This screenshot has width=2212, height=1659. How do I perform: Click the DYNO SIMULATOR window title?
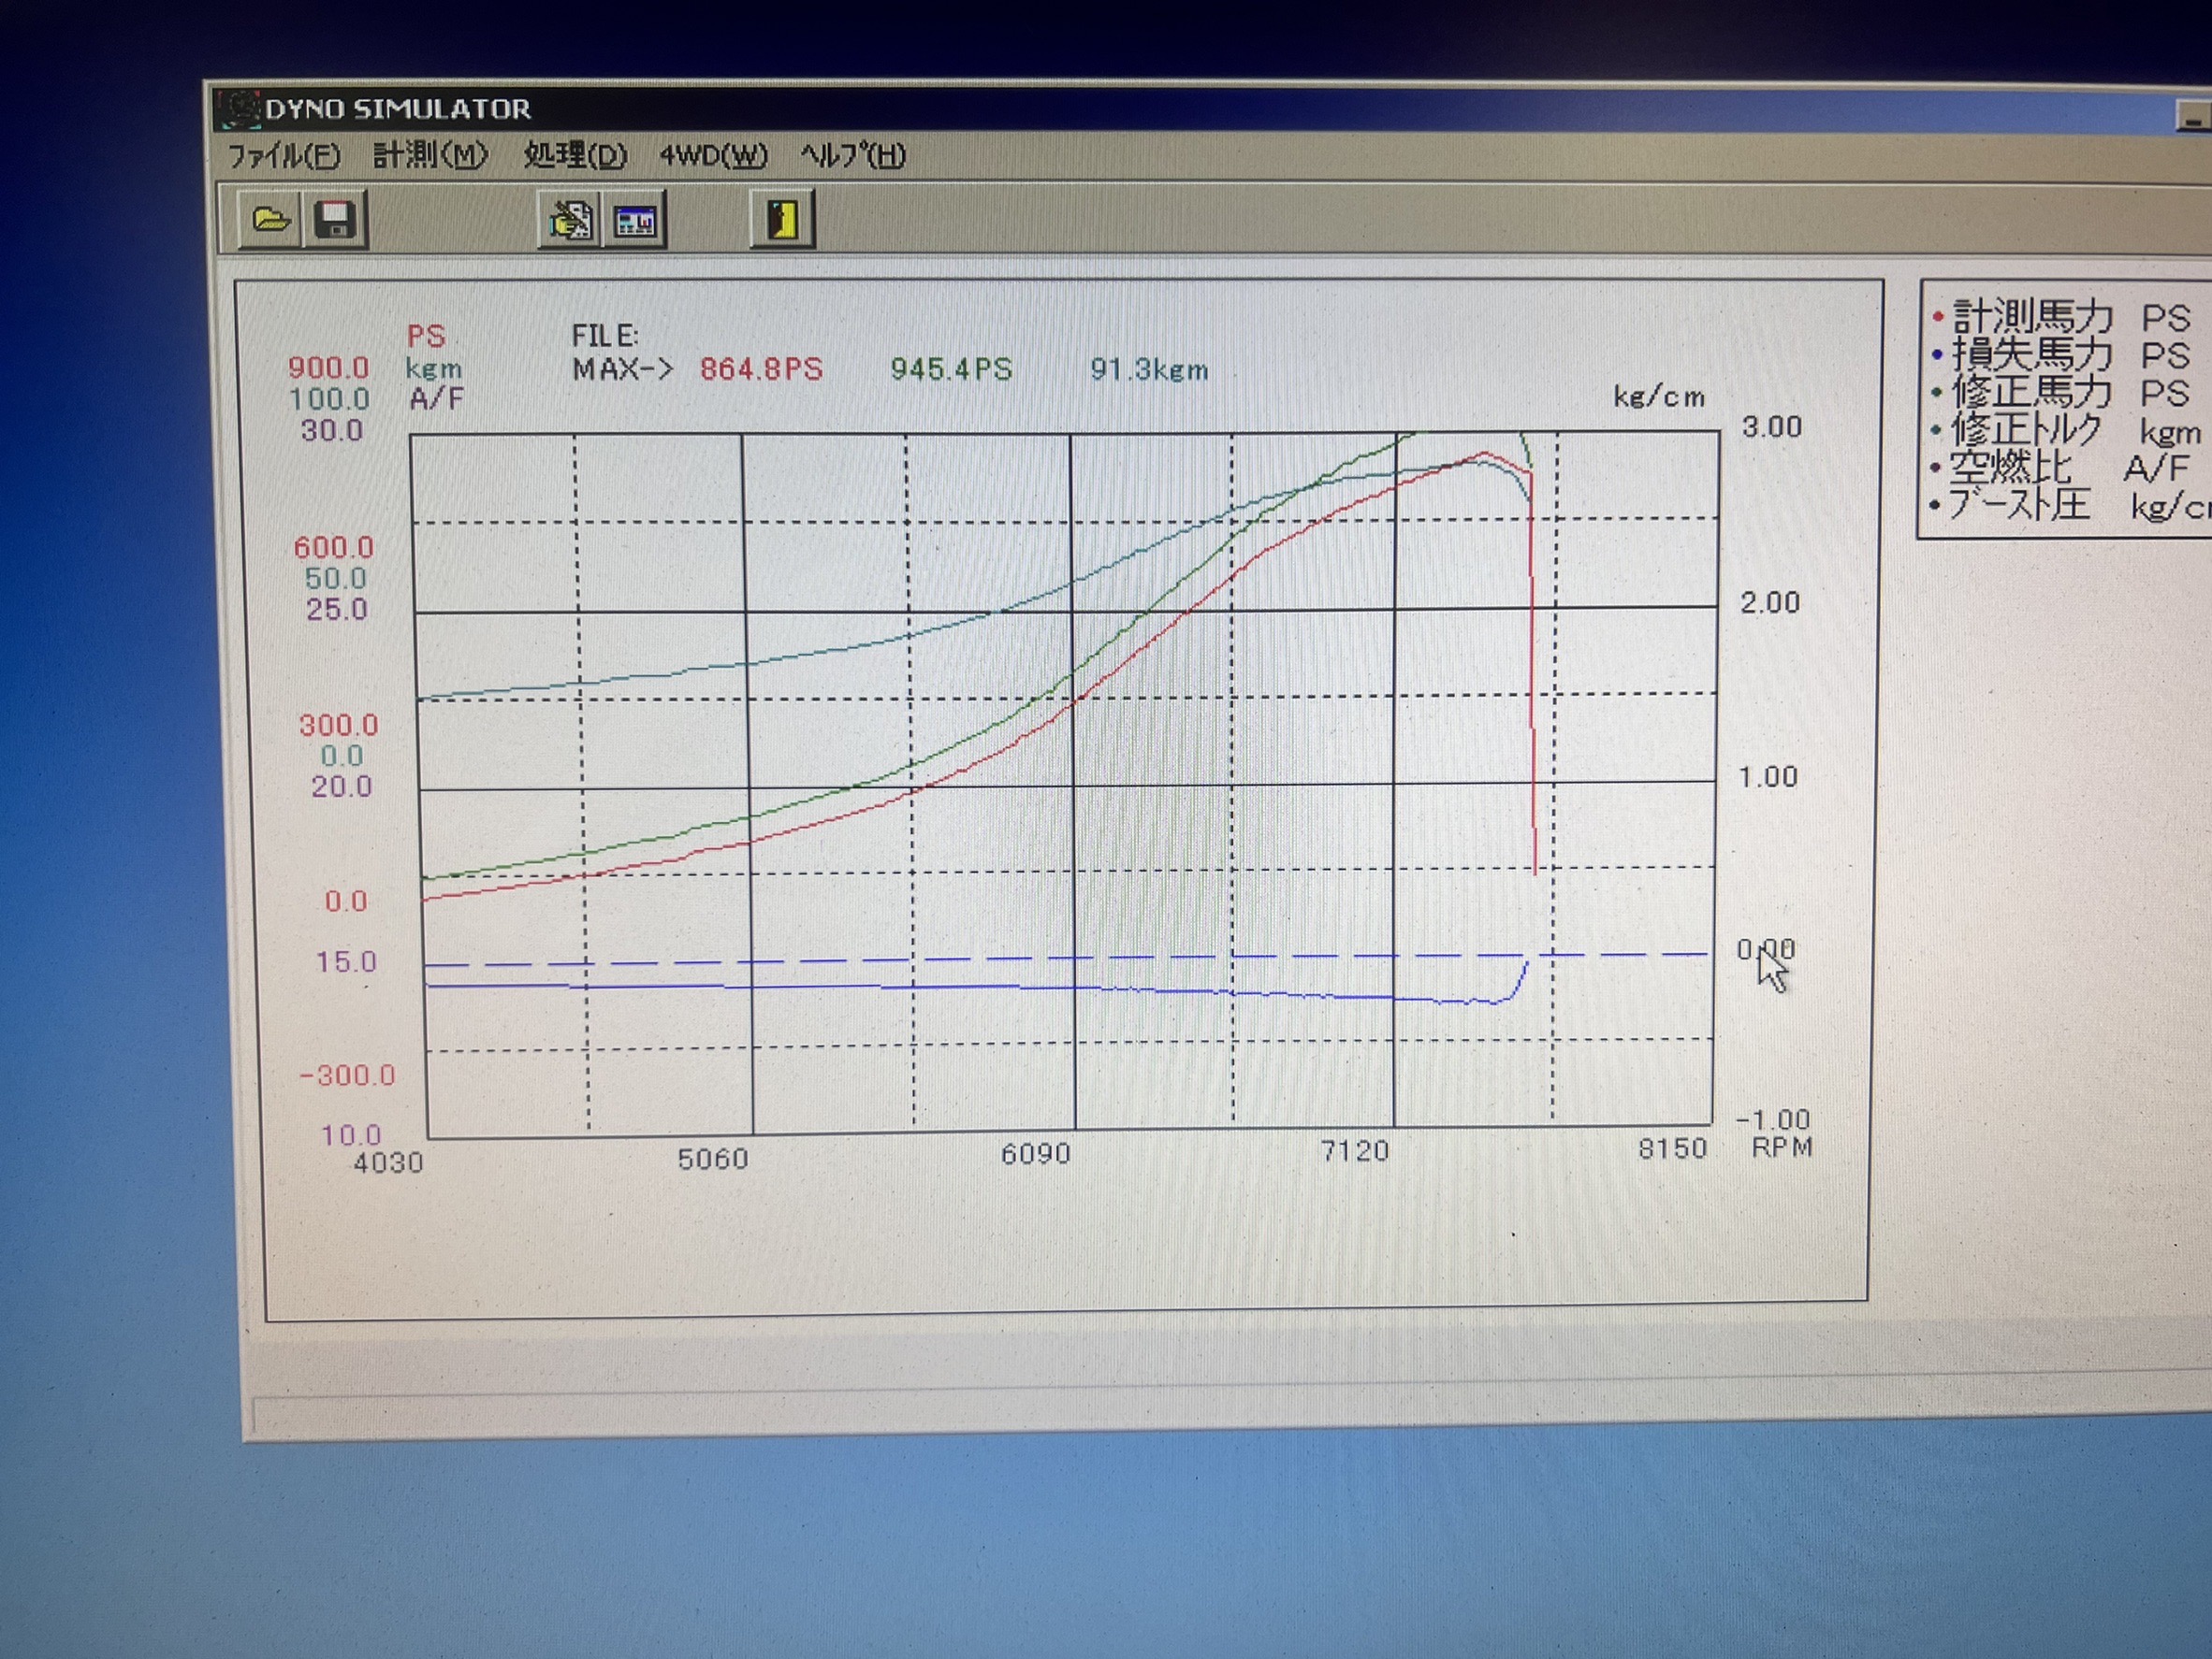click(x=397, y=108)
